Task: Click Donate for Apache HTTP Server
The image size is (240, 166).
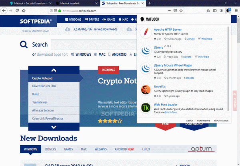Action: click(x=190, y=39)
